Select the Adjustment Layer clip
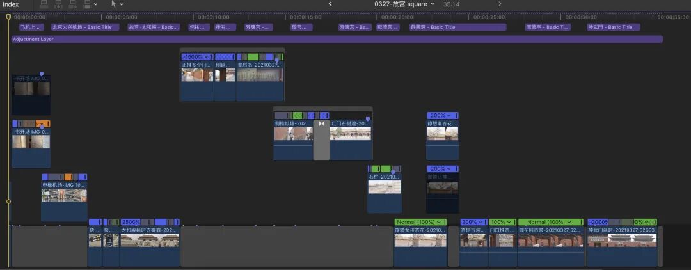Screen dimensions: 691x270 (337, 39)
